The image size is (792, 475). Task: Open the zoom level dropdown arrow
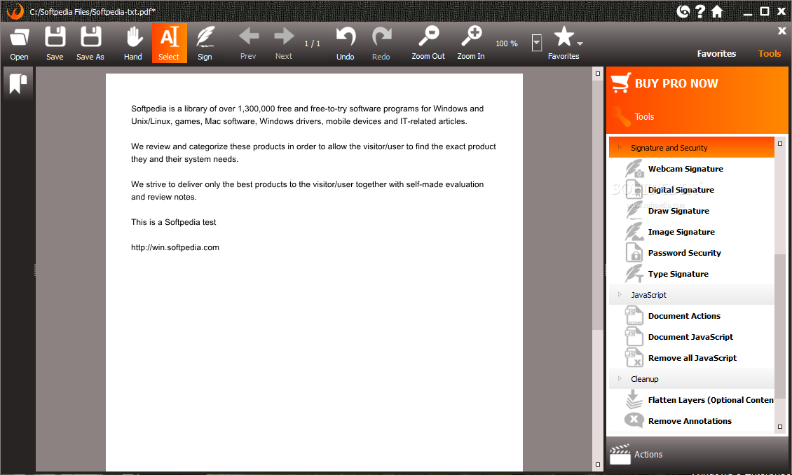[x=537, y=43]
